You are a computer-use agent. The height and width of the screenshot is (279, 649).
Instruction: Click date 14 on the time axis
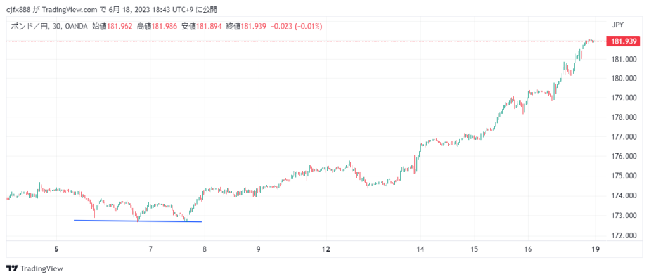click(x=420, y=249)
